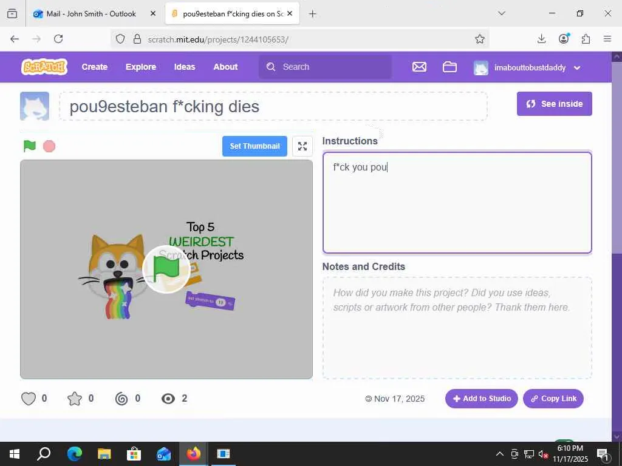
Task: Love the project with the heart icon
Action: pos(29,399)
